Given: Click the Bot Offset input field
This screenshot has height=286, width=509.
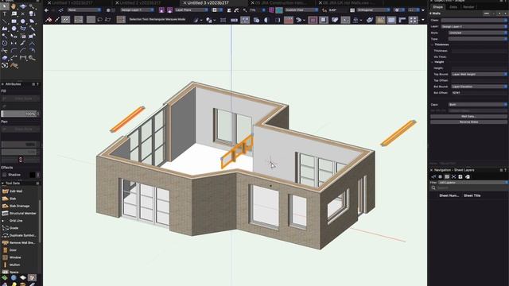Looking at the screenshot, I should [x=479, y=93].
